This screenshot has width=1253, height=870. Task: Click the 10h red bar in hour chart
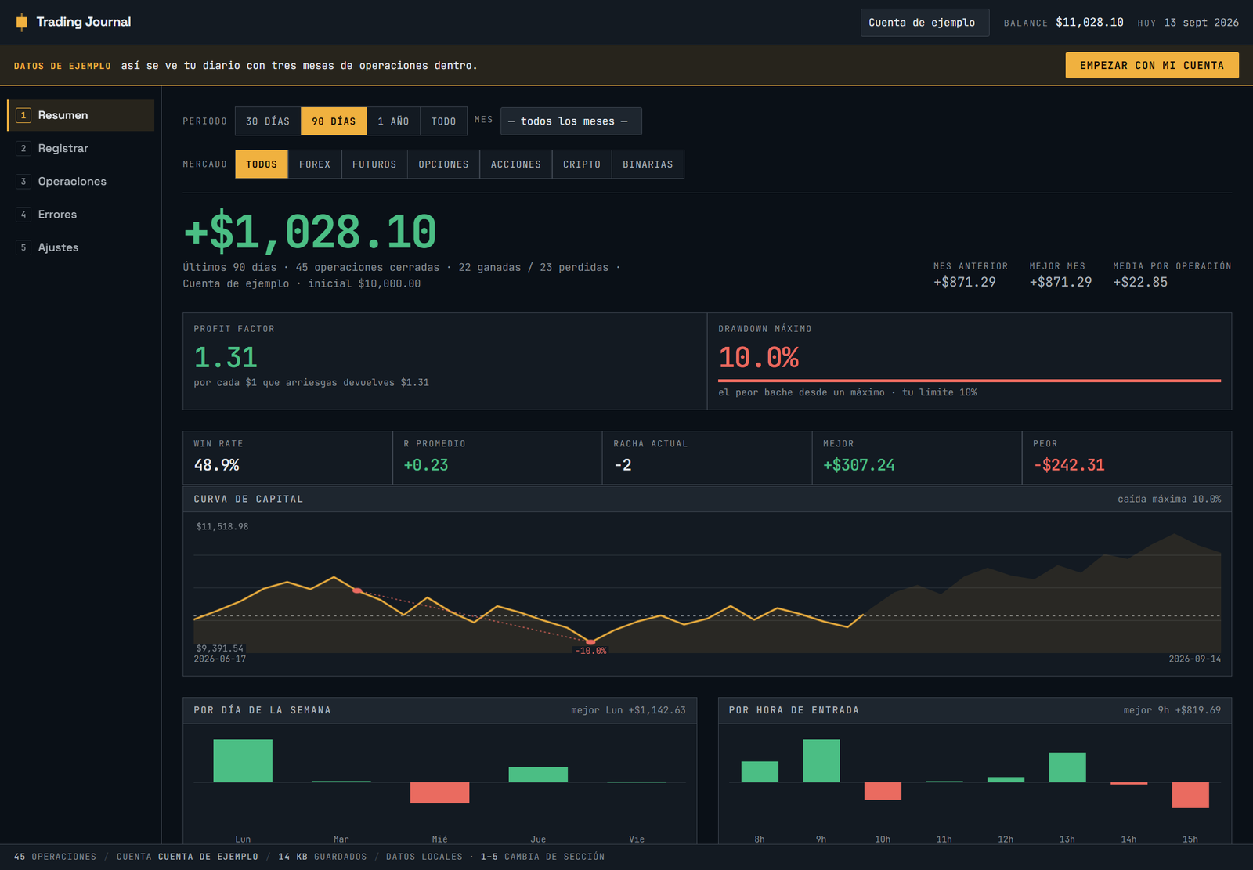(883, 791)
